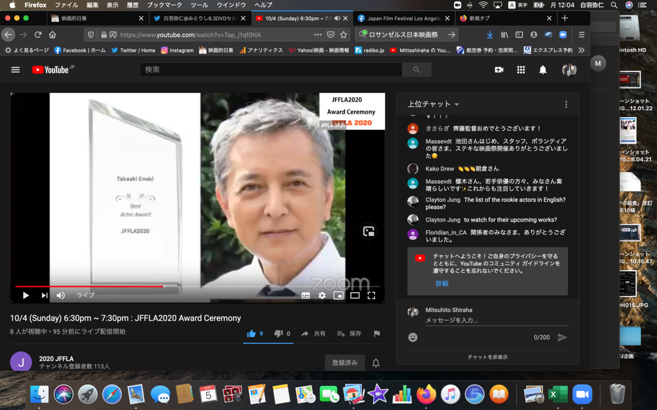This screenshot has height=410, width=657.
Task: Open the ブックマーク menu in menu bar
Action: [164, 5]
